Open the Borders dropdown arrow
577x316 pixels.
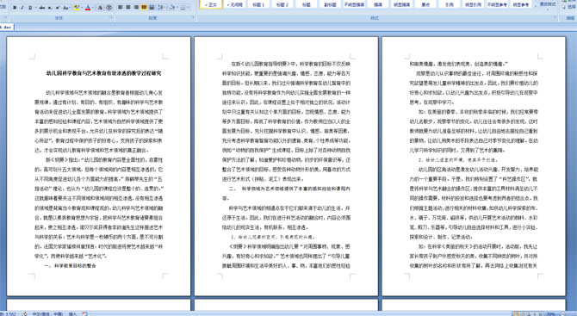(x=188, y=7)
